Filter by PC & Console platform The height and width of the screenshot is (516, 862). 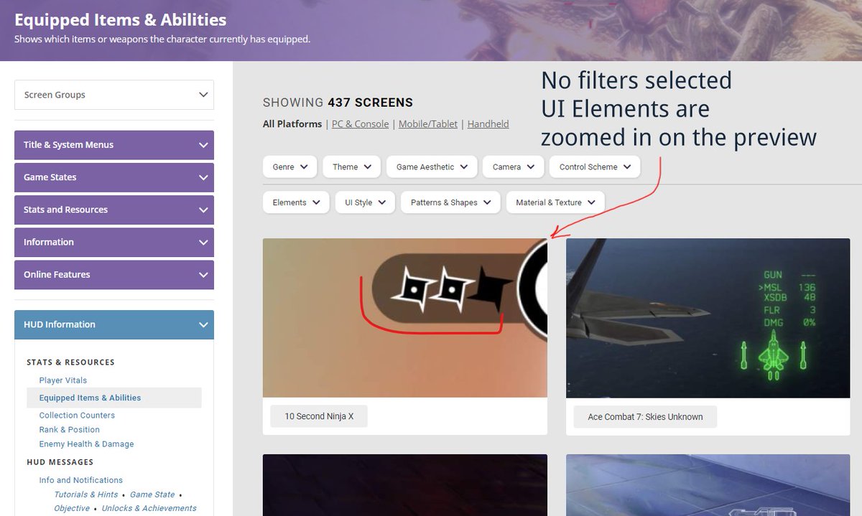click(360, 124)
